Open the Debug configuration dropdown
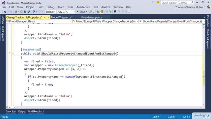 click(x=50, y=12)
